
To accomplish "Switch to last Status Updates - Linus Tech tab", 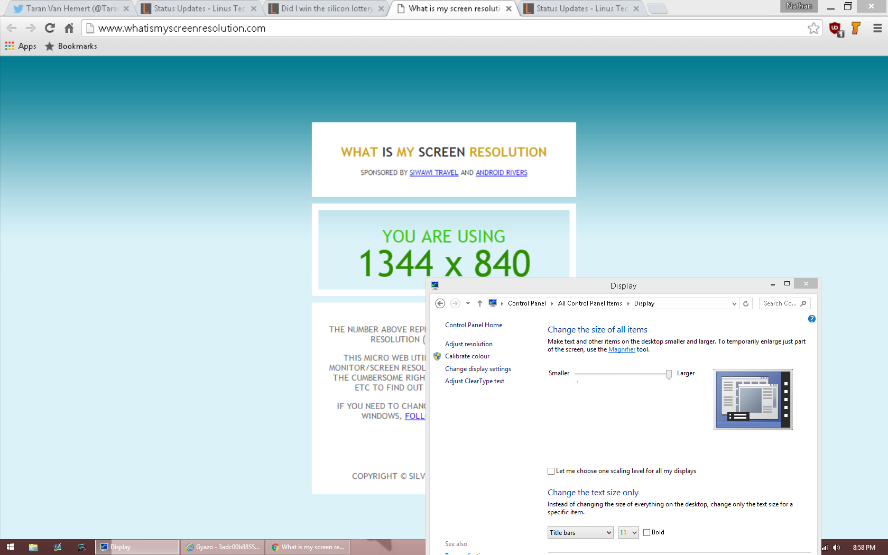I will 581,8.
